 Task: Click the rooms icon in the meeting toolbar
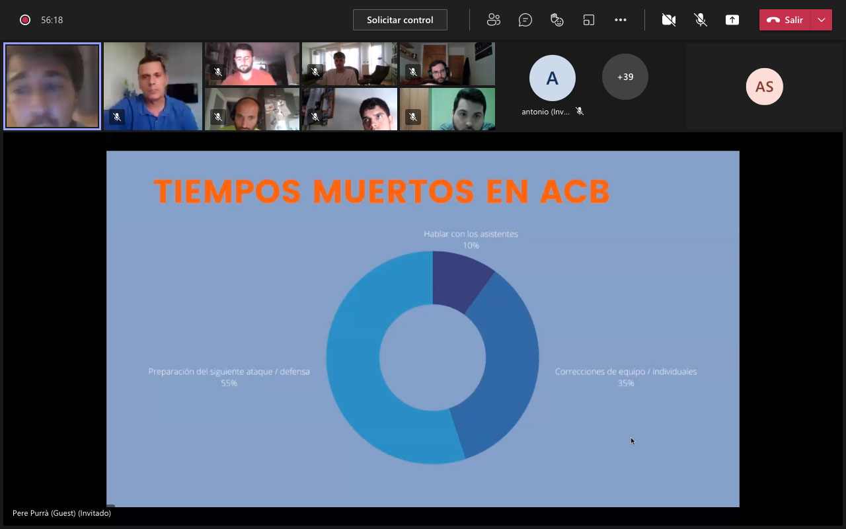click(x=589, y=20)
